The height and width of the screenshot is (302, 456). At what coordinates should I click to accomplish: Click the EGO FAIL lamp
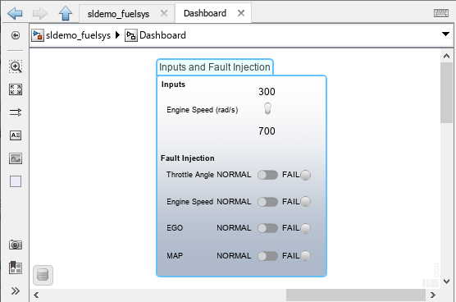point(305,228)
